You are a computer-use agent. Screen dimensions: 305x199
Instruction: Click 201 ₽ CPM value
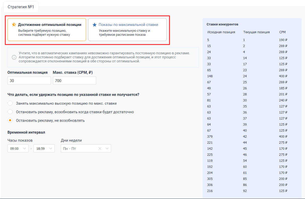[283, 94]
